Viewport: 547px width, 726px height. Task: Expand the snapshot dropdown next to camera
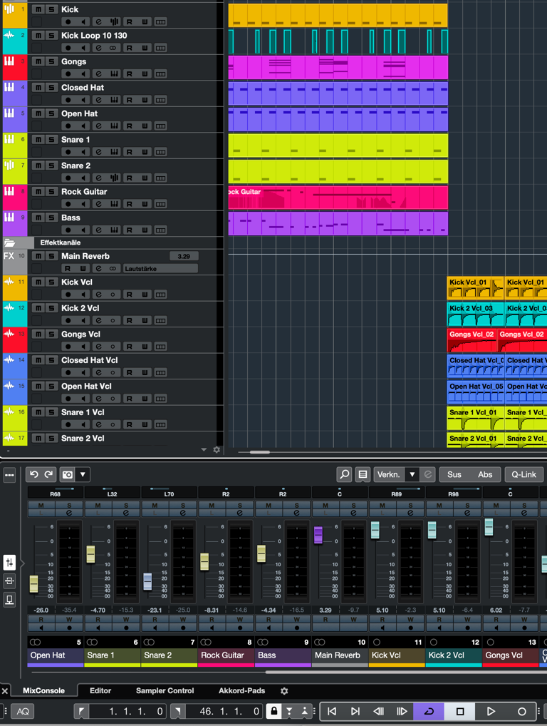pos(83,474)
